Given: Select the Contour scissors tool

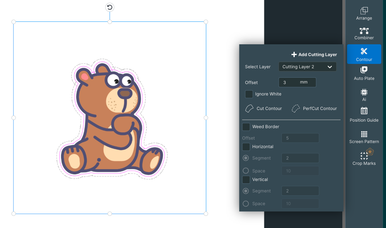Looking at the screenshot, I should pos(364,54).
